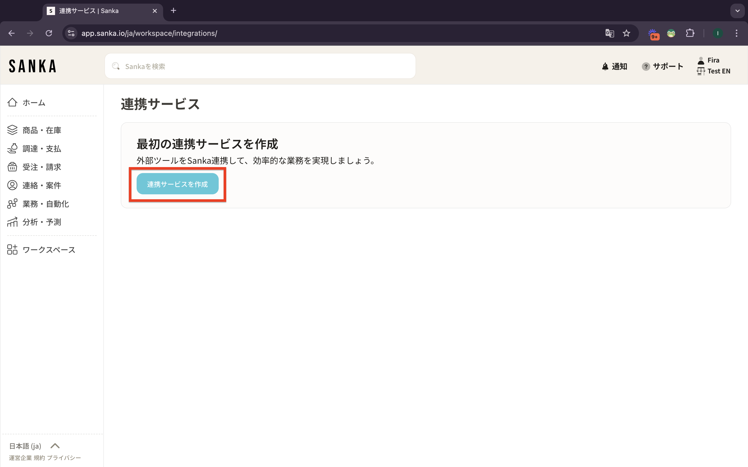Click the 連絡・案件 person icon
748x467 pixels.
pos(12,185)
